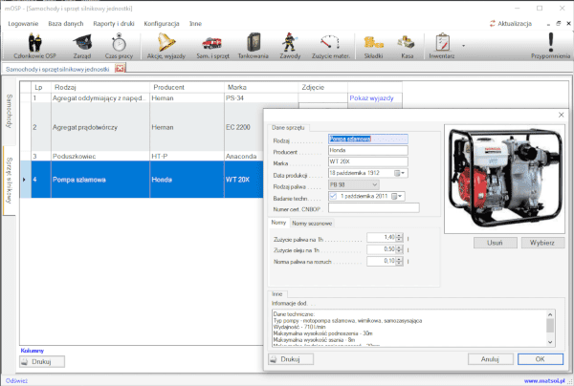The width and height of the screenshot is (574, 386).
Task: Expand Rodzaj paliwa PB 98 dropdown
Action: pos(374,184)
